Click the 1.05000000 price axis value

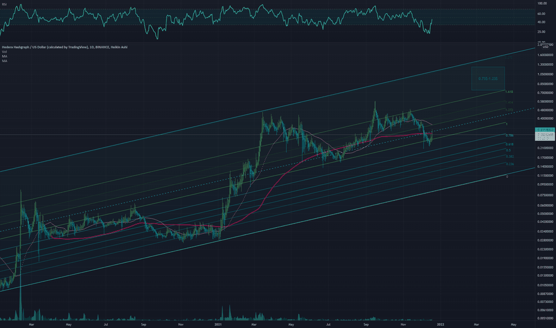pos(545,75)
